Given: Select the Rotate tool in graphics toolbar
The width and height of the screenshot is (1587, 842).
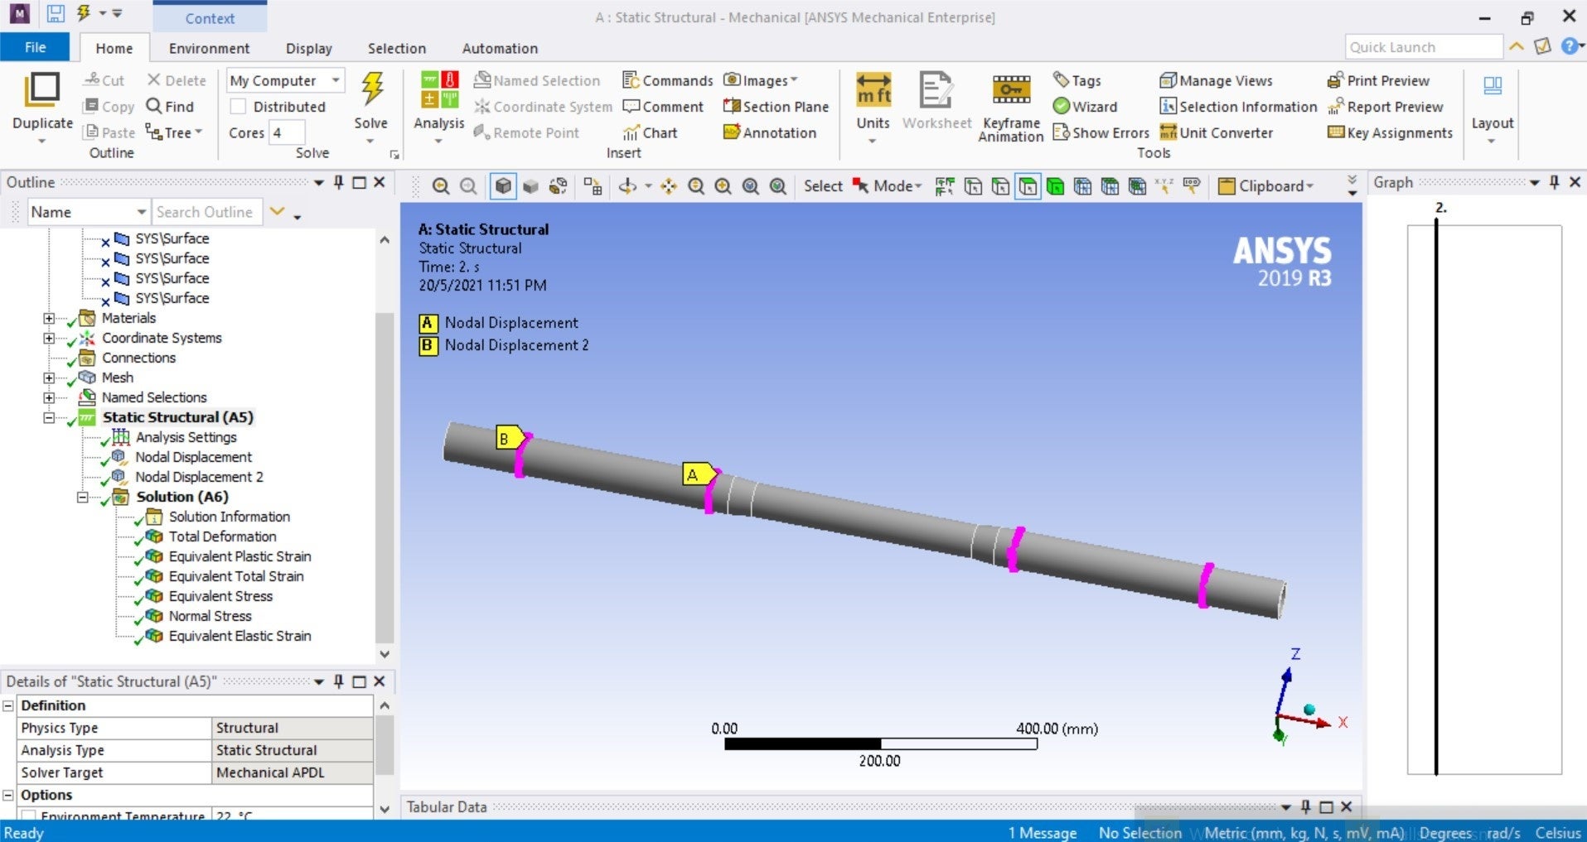Looking at the screenshot, I should [627, 186].
